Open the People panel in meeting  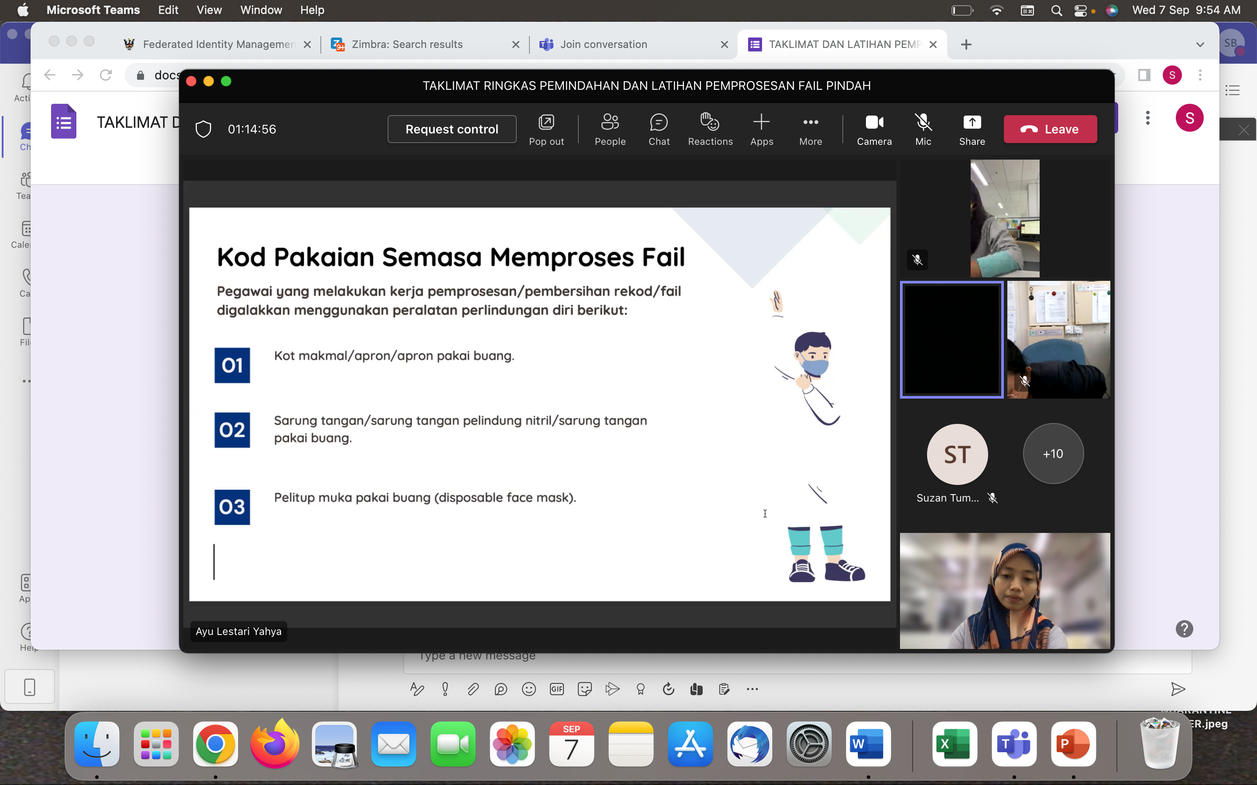click(x=610, y=129)
